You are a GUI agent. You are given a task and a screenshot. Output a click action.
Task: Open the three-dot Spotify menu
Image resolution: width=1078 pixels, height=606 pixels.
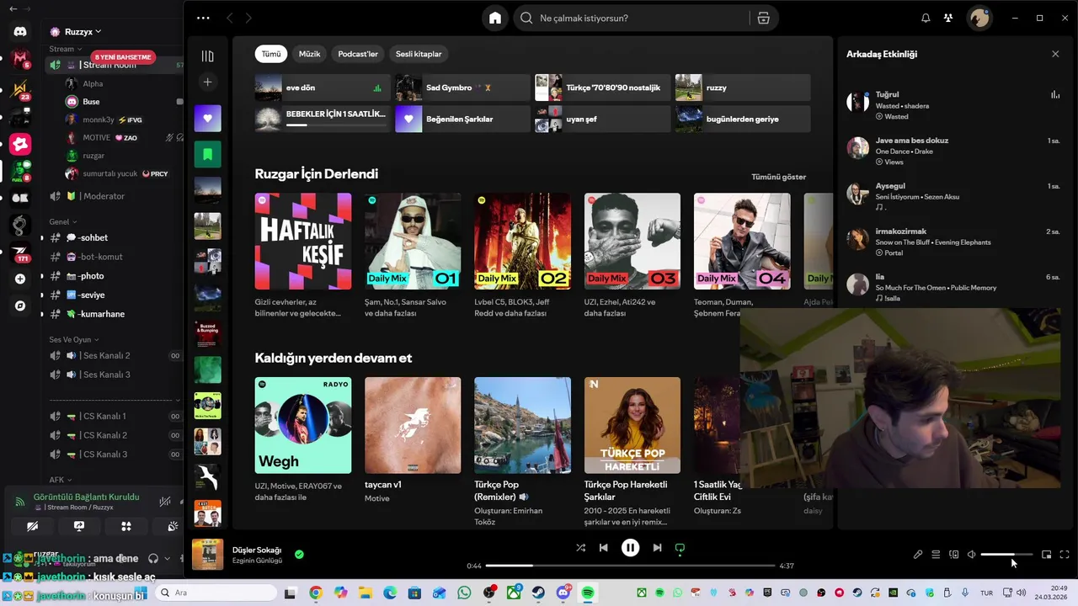pos(203,18)
